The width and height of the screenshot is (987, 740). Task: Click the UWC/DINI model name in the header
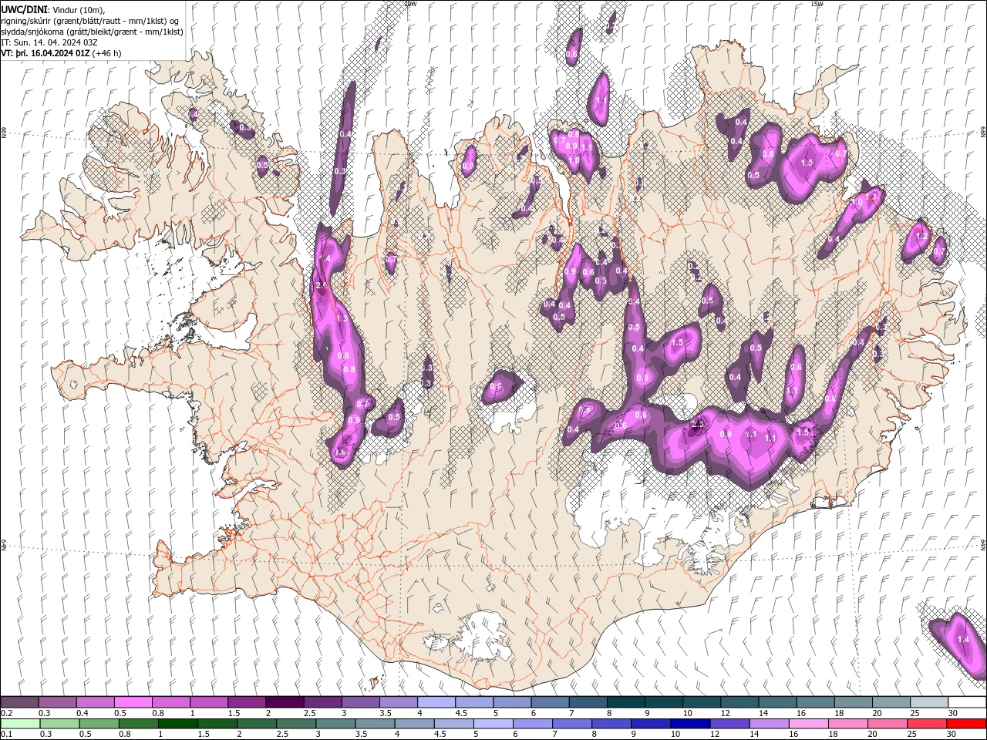(x=25, y=9)
